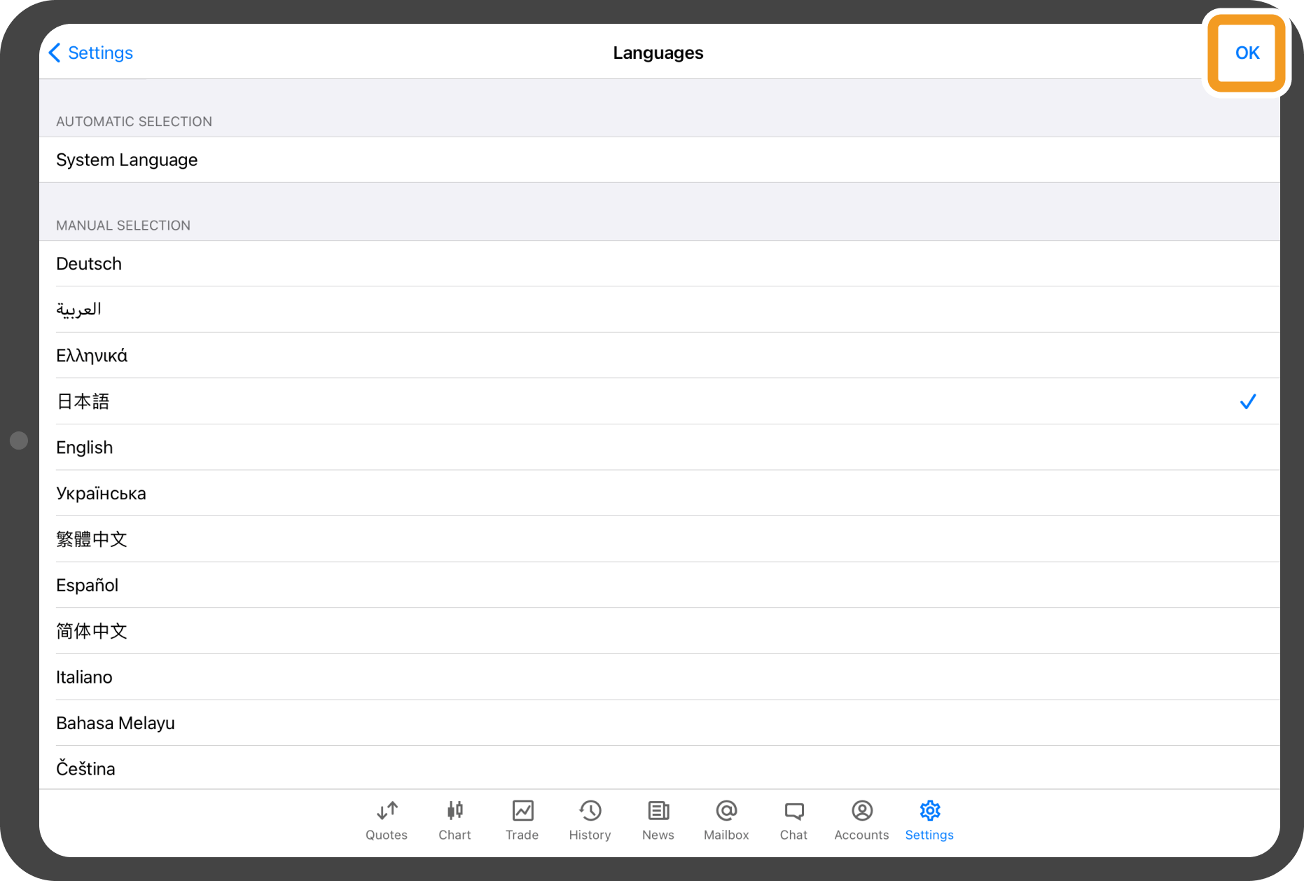1304x881 pixels.
Task: Select English as the language
Action: tap(85, 448)
